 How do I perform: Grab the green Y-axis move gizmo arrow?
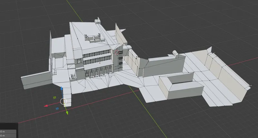[67, 113]
